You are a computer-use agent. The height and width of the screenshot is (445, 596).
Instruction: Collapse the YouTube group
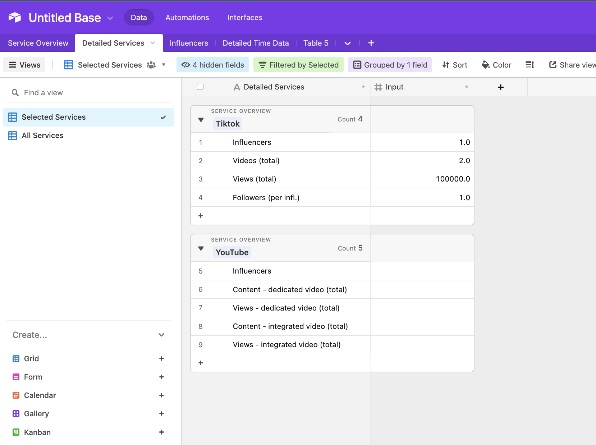[x=201, y=248]
